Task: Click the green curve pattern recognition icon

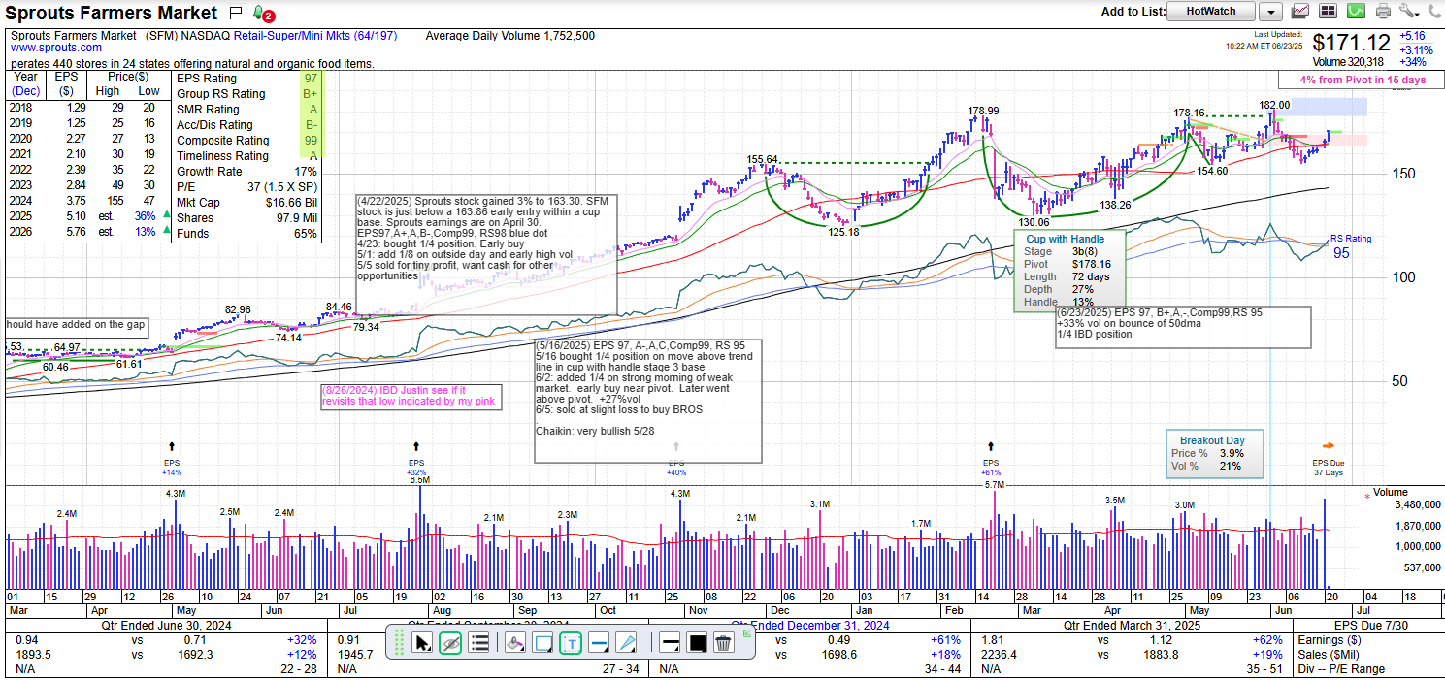Action: click(x=1356, y=11)
